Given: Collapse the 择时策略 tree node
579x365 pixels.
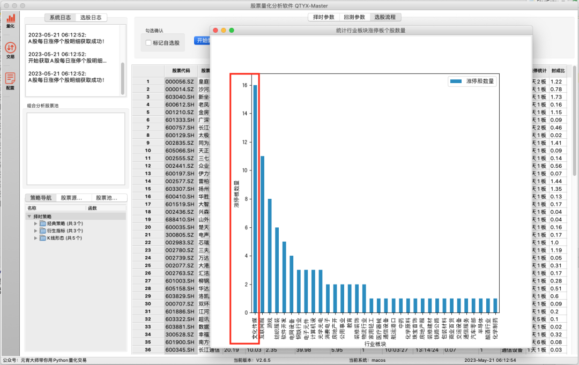Looking at the screenshot, I should [x=29, y=217].
